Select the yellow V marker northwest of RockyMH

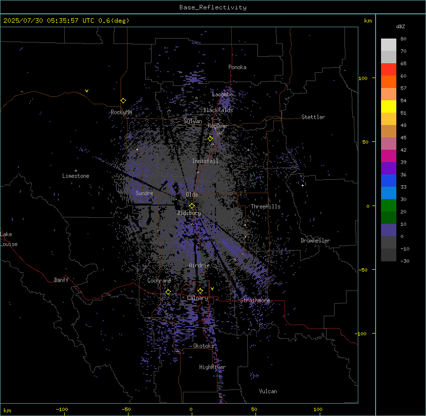(x=86, y=91)
